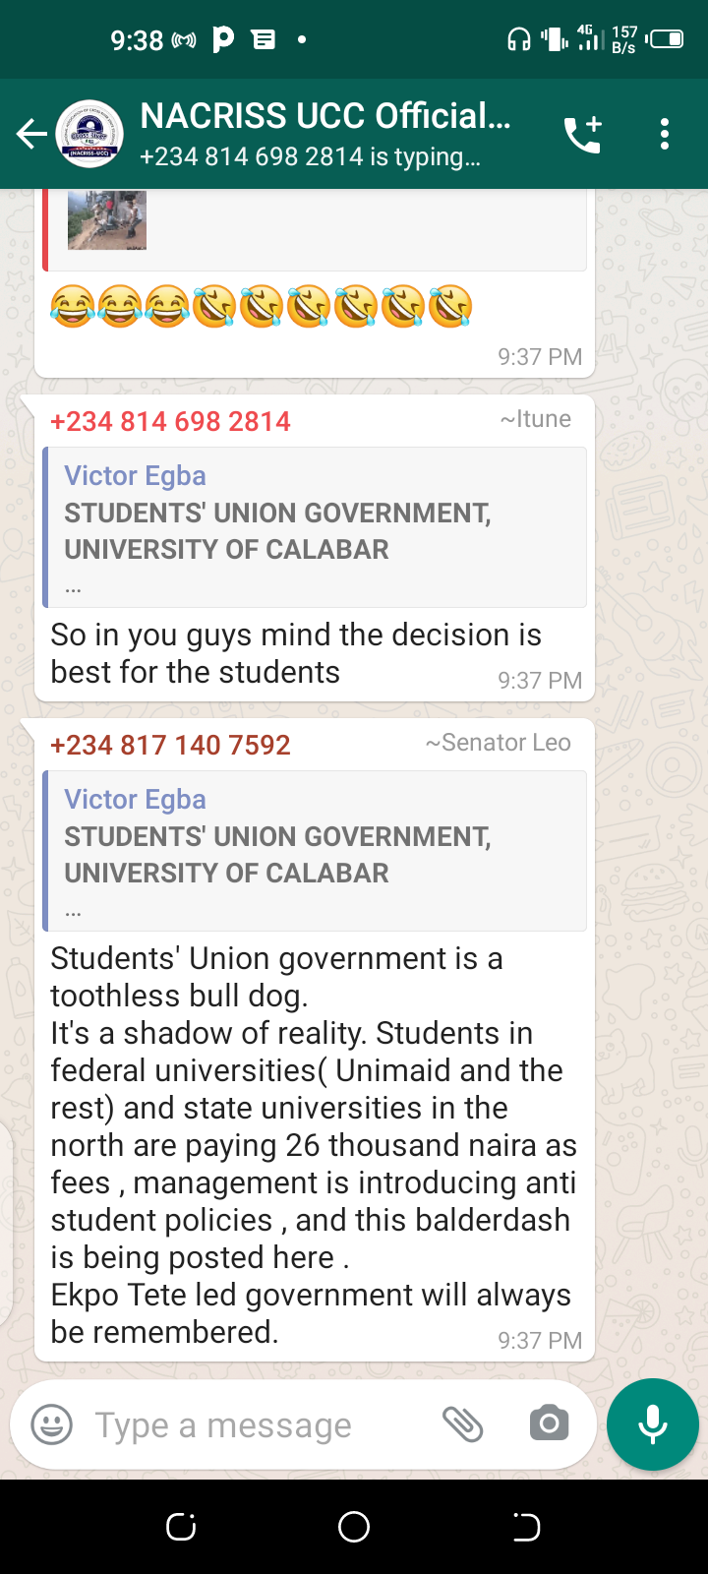
Task: Tap the quoted image thumbnail at top
Action: (107, 220)
